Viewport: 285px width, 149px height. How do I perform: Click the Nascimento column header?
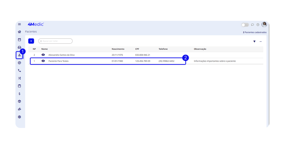pyautogui.click(x=118, y=49)
